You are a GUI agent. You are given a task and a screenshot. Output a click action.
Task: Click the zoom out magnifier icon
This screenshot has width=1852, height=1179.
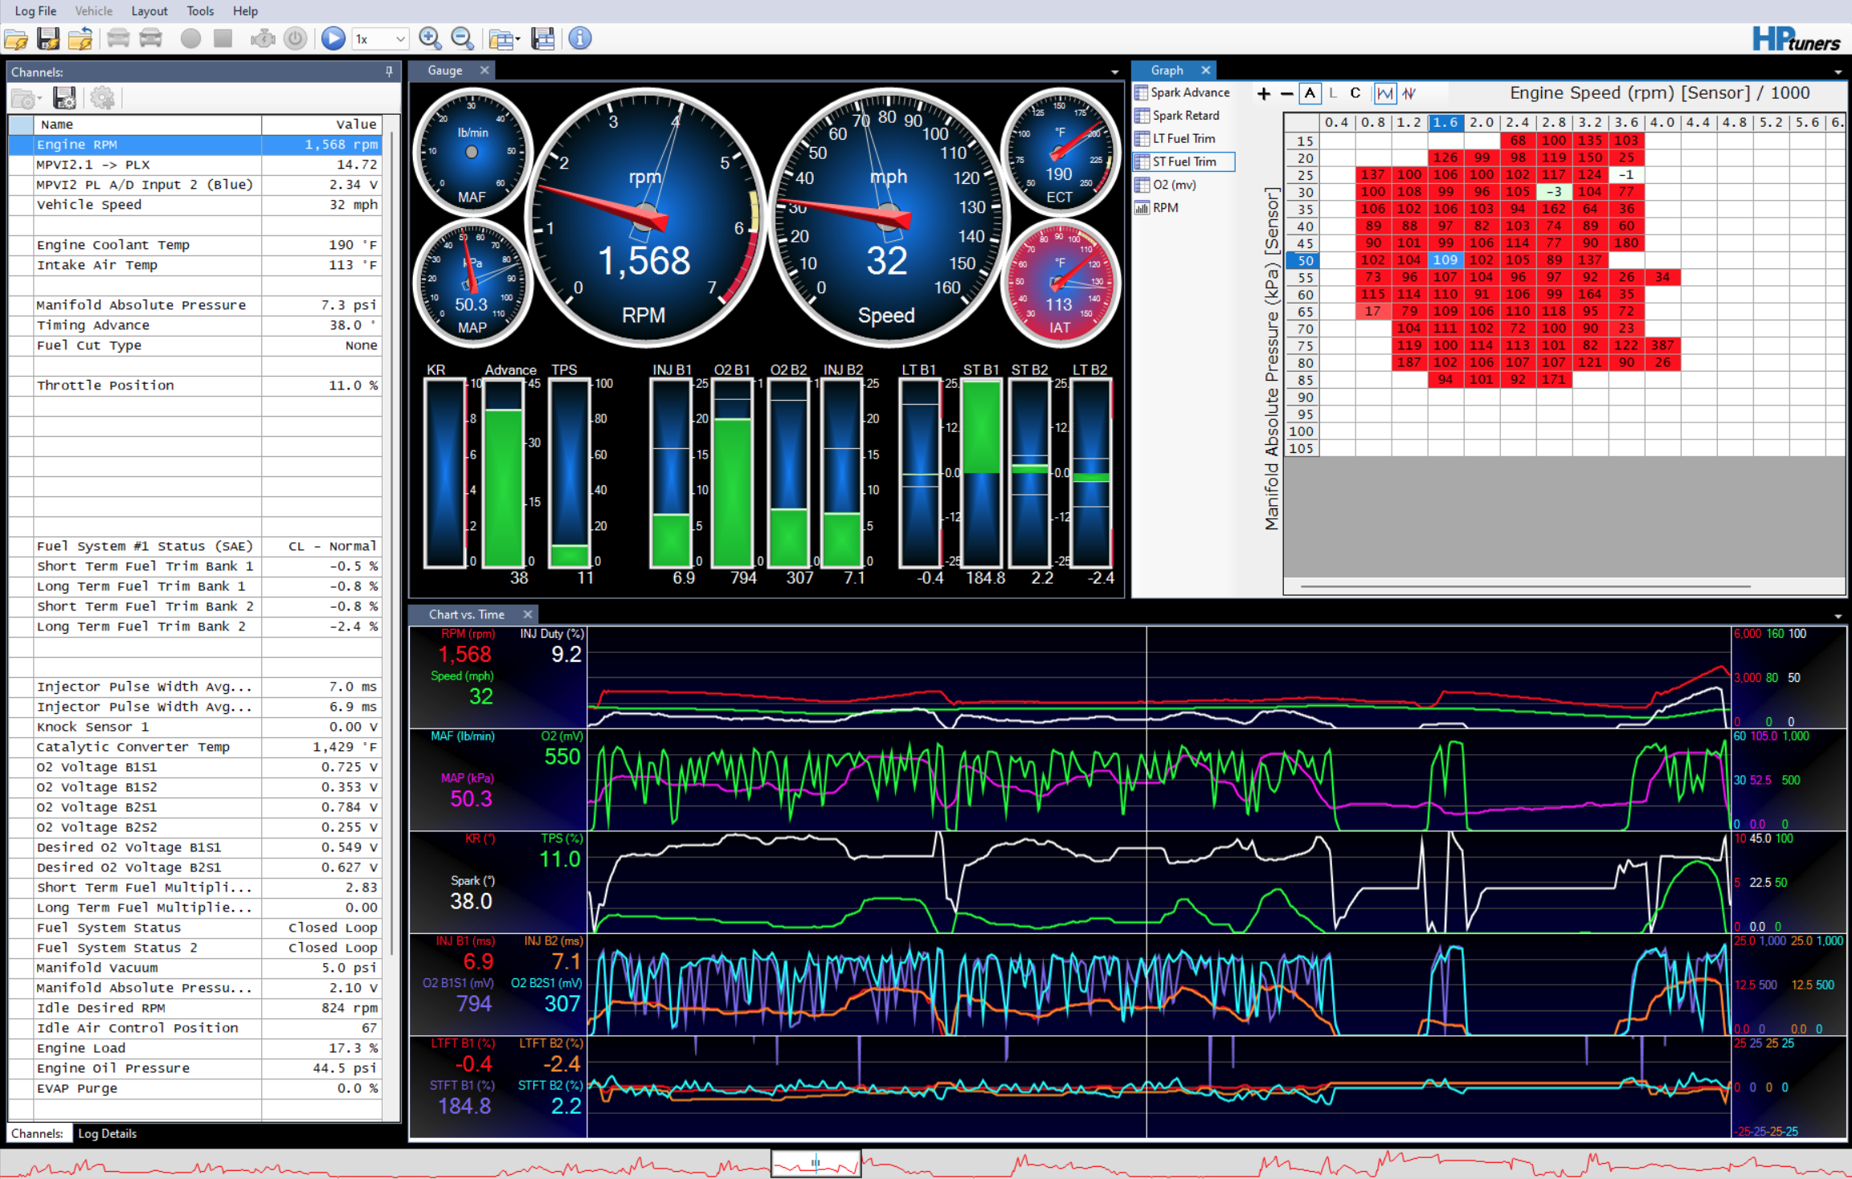pyautogui.click(x=462, y=39)
